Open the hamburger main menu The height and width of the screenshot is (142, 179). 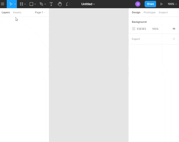click(x=3, y=4)
